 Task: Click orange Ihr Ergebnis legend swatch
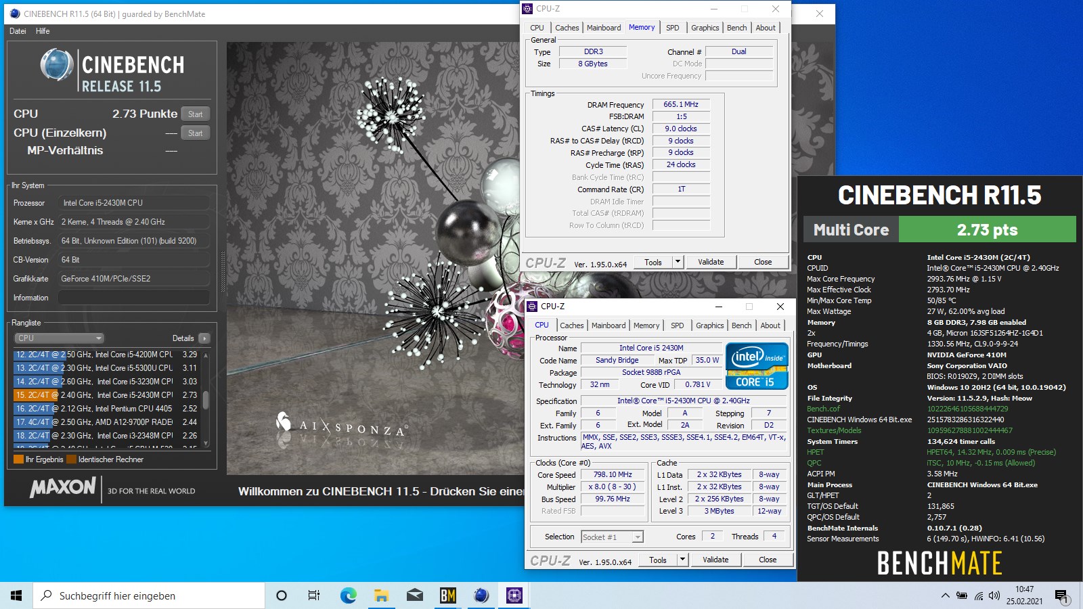(x=19, y=459)
